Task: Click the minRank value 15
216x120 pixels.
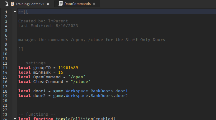Action: point(61,72)
